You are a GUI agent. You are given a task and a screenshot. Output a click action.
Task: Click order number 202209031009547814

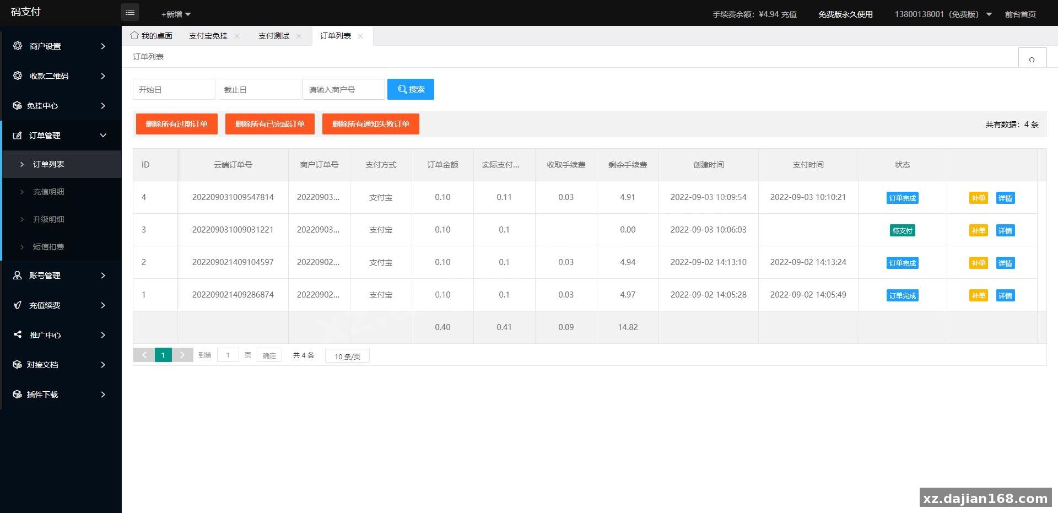click(x=233, y=197)
